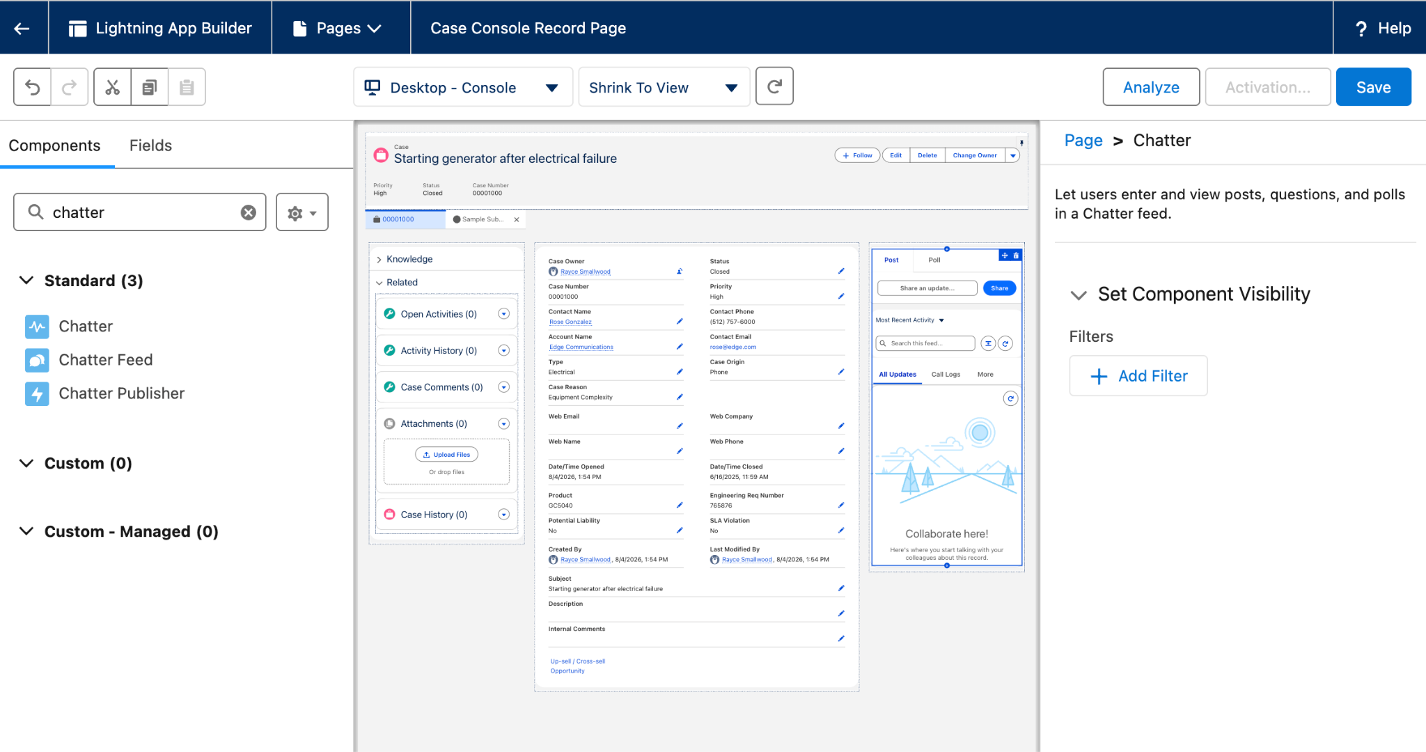Click the Refresh canvas icon
The image size is (1426, 752).
point(774,86)
